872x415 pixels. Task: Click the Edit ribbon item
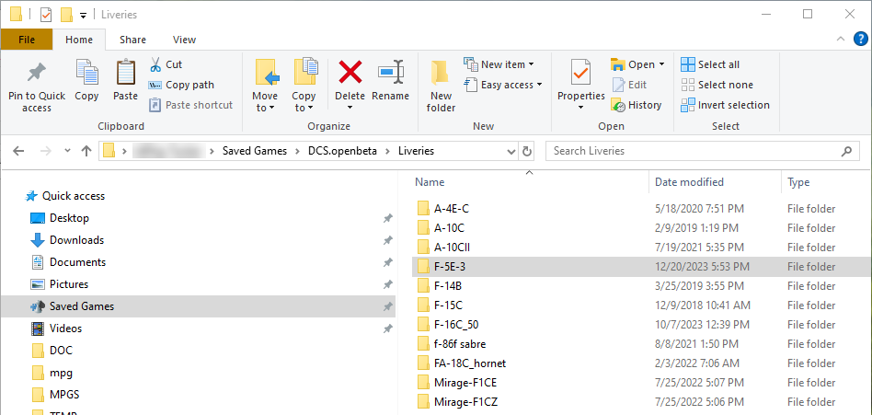pos(629,85)
